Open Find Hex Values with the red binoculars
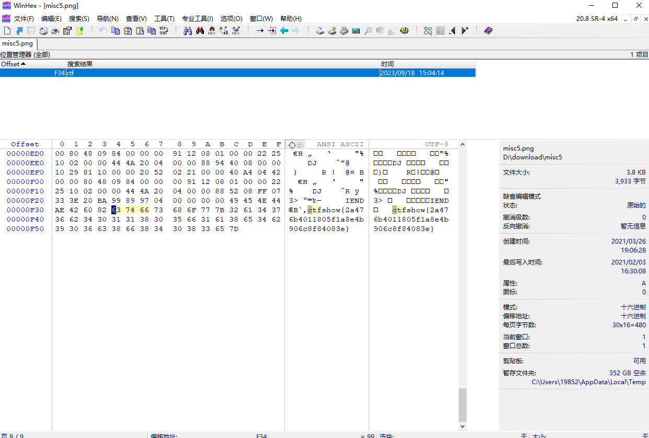This screenshot has width=649, height=438. [200, 31]
